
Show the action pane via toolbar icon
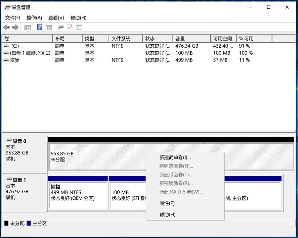tap(49, 27)
